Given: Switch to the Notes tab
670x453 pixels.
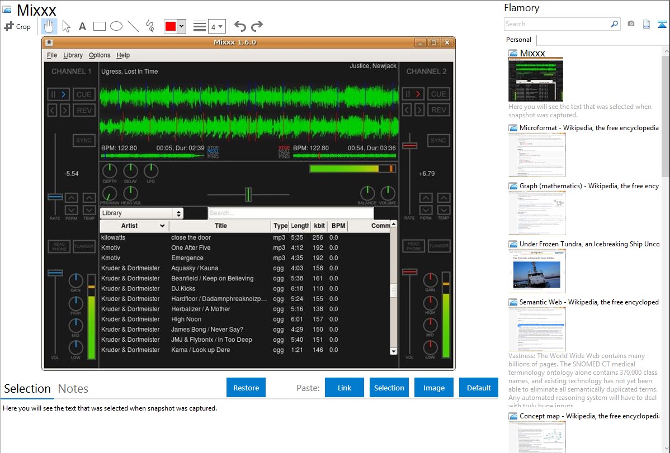Looking at the screenshot, I should [x=73, y=389].
